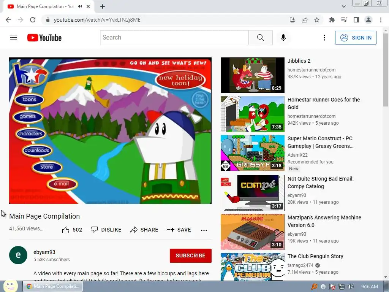Image resolution: width=389 pixels, height=292 pixels.
Task: Bookmark this tab with star icon
Action: pos(317,20)
